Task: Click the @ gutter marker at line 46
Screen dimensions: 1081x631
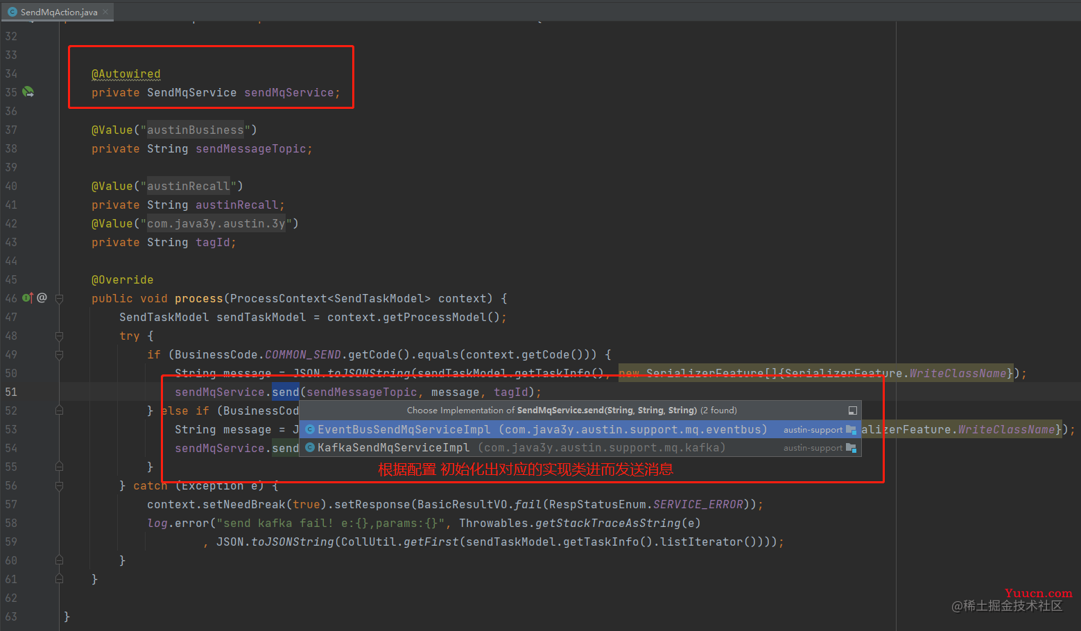Action: (42, 297)
